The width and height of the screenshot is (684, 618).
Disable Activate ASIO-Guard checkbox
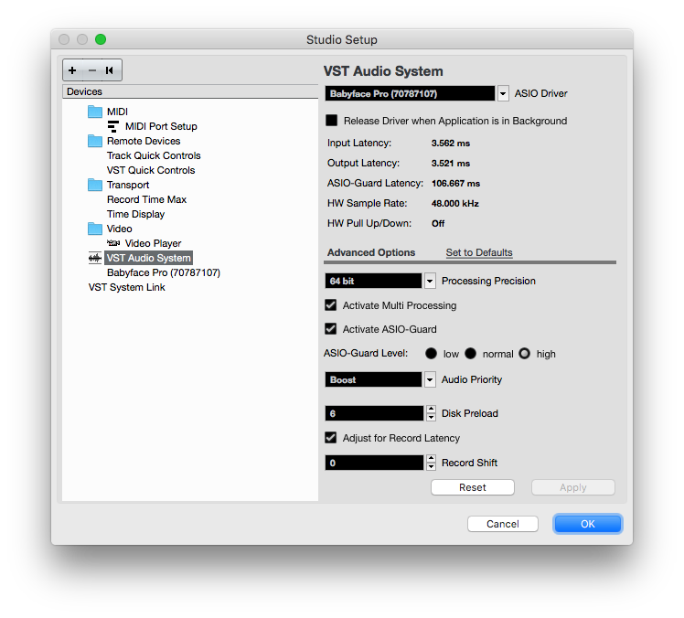click(x=331, y=328)
